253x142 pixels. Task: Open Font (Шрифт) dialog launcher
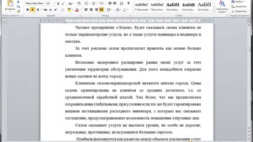pos(80,16)
